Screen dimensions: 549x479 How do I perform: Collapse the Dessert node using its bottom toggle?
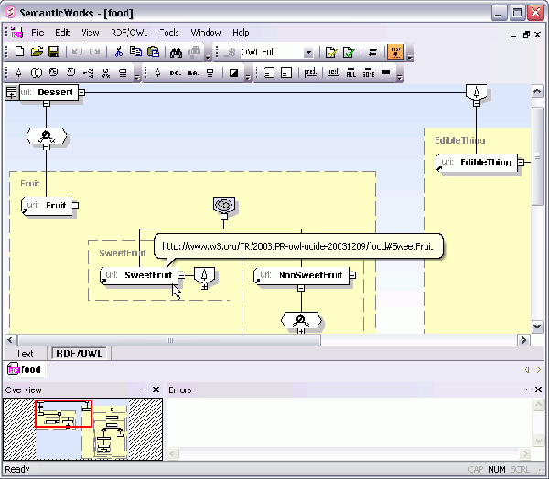[46, 104]
